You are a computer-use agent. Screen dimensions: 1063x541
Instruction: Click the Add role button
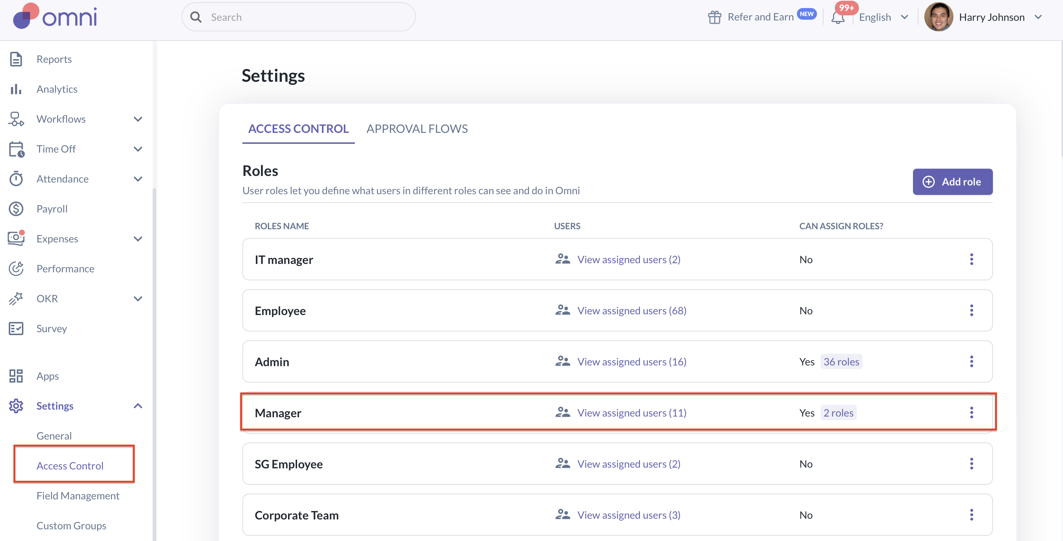point(952,181)
